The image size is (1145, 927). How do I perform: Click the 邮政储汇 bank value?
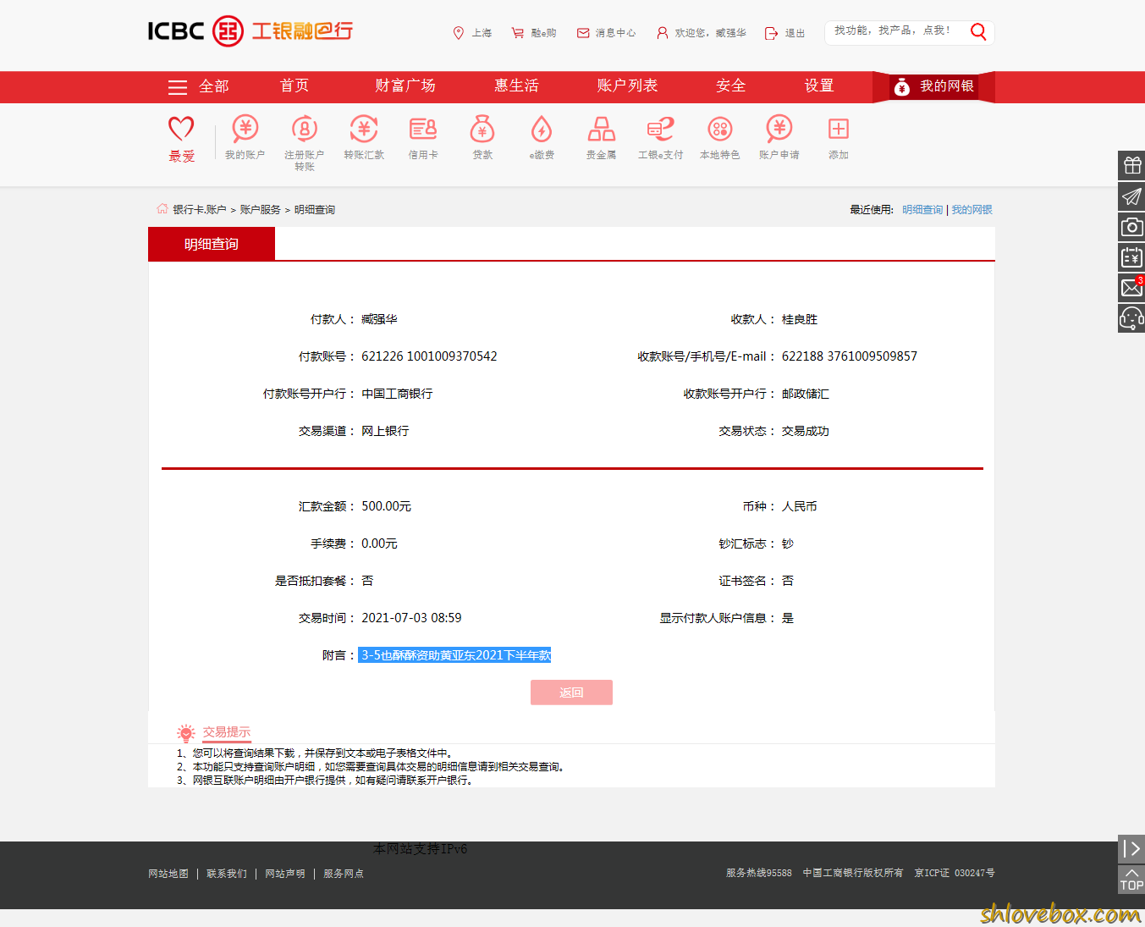coord(806,394)
